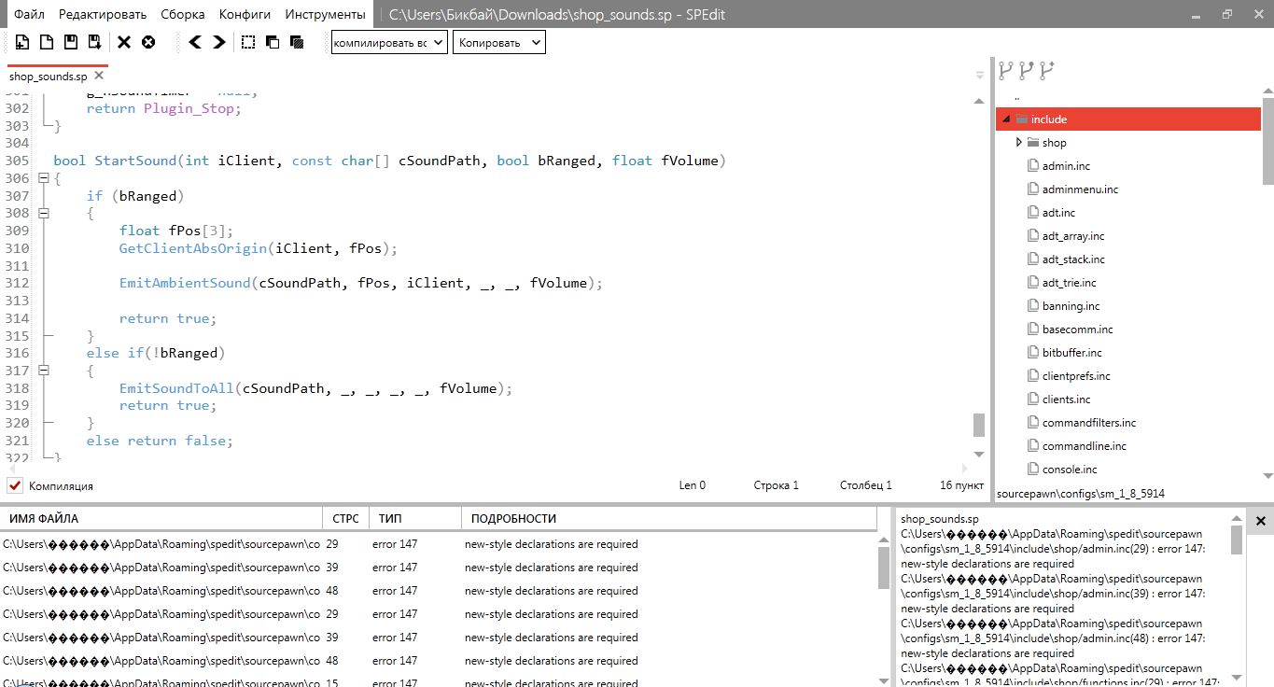Sort errors by ТИП column header
The height and width of the screenshot is (687, 1274).
pos(414,518)
